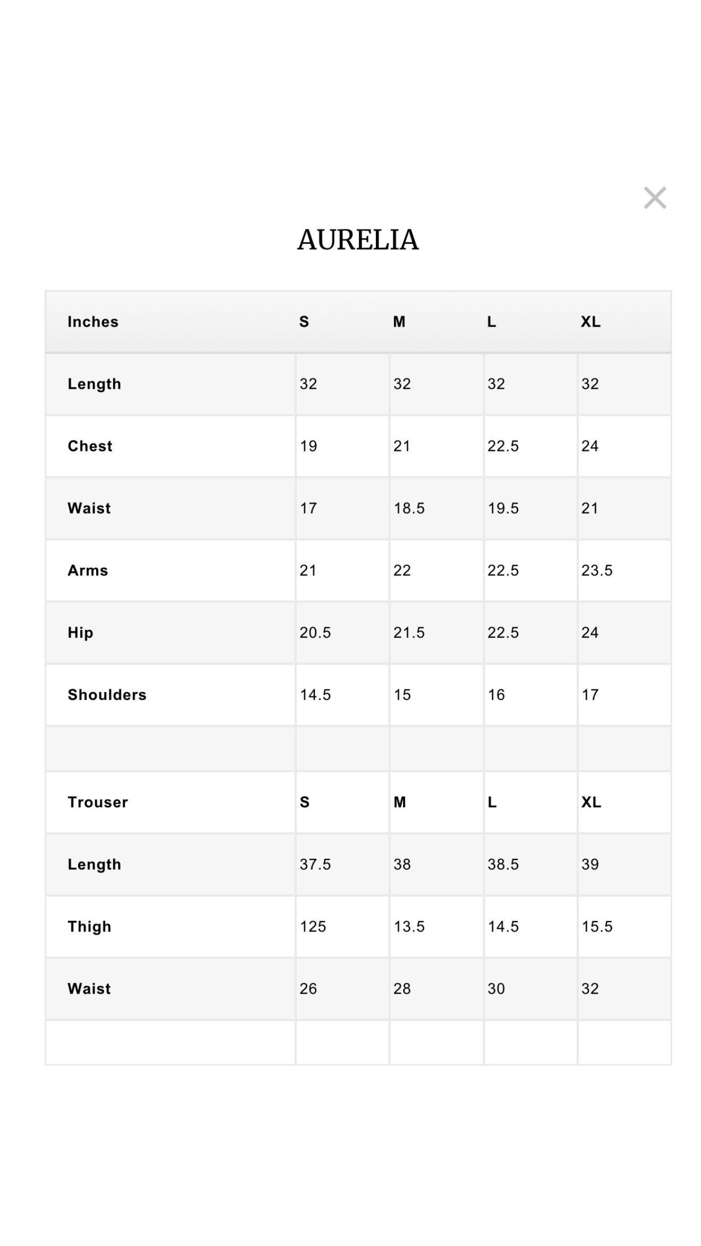Viewport: 701px width, 1246px height.
Task: Select the Chest value 19 for size S
Action: click(309, 446)
